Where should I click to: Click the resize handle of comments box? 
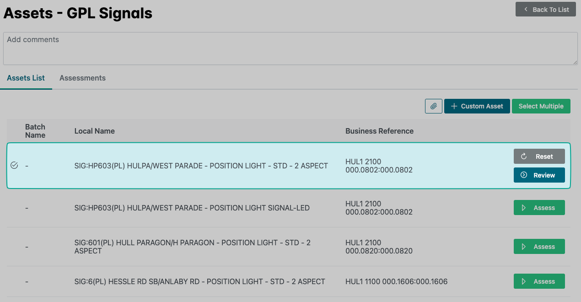tap(575, 62)
